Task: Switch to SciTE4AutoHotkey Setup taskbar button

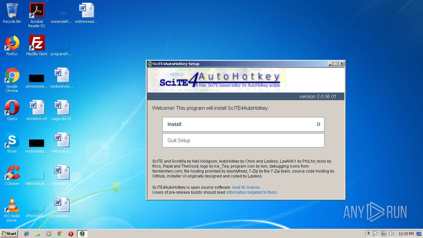Action: pyautogui.click(x=82, y=234)
